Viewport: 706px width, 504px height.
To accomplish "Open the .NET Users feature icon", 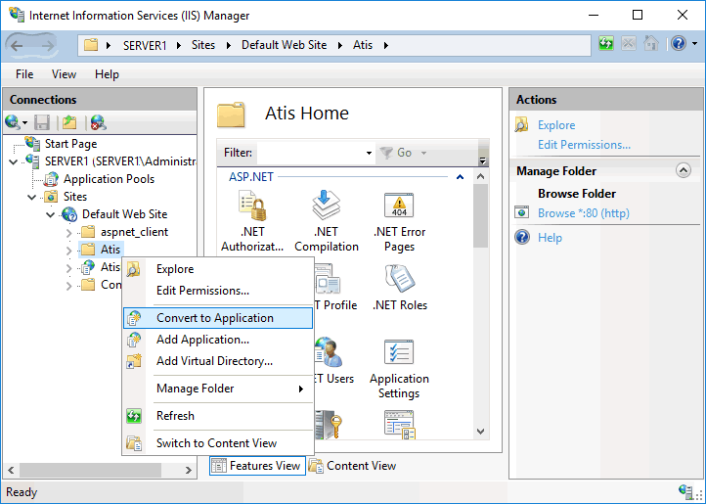I will tap(329, 351).
